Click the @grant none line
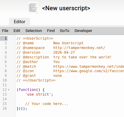Image resolution: width=124 pixels, height=117 pixels. pos(39,76)
